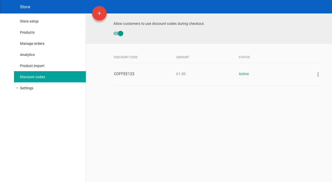This screenshot has width=332, height=182.
Task: Go to Store setup
Action: click(x=29, y=21)
